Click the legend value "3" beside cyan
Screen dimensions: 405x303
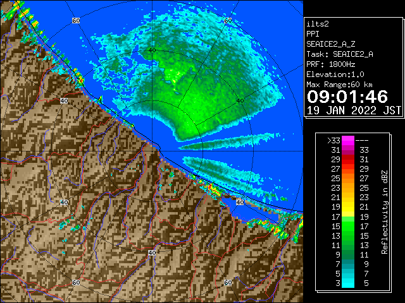coord(338,283)
